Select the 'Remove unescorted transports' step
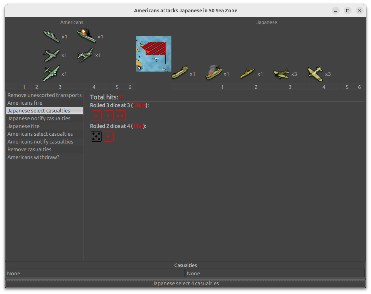Image resolution: width=371 pixels, height=294 pixels. tap(44, 95)
